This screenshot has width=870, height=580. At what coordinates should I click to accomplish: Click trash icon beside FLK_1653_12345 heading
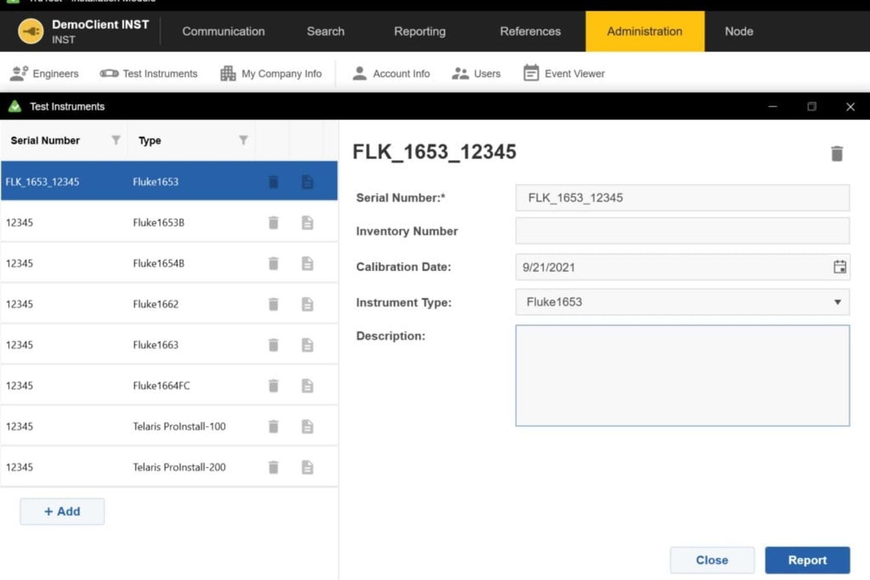tap(836, 154)
